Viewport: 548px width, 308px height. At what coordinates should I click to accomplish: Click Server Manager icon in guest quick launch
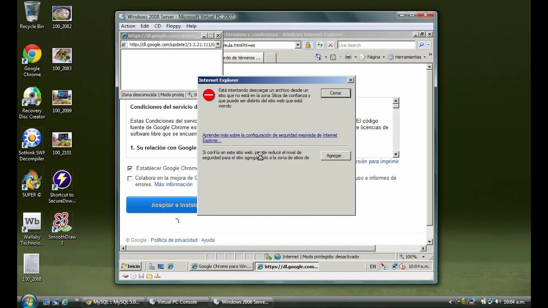tap(151, 267)
